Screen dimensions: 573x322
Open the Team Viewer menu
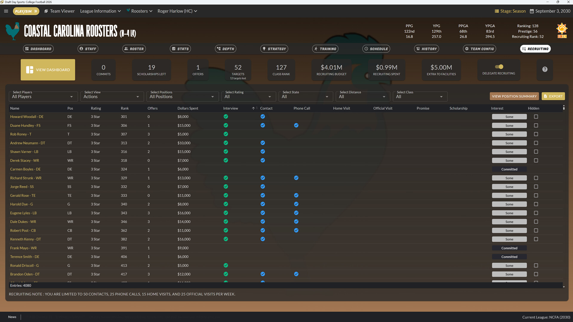pyautogui.click(x=59, y=11)
